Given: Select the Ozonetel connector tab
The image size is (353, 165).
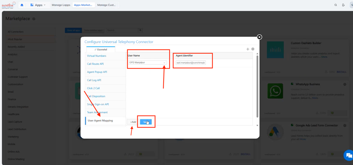Looking at the screenshot, I should pos(101,49).
